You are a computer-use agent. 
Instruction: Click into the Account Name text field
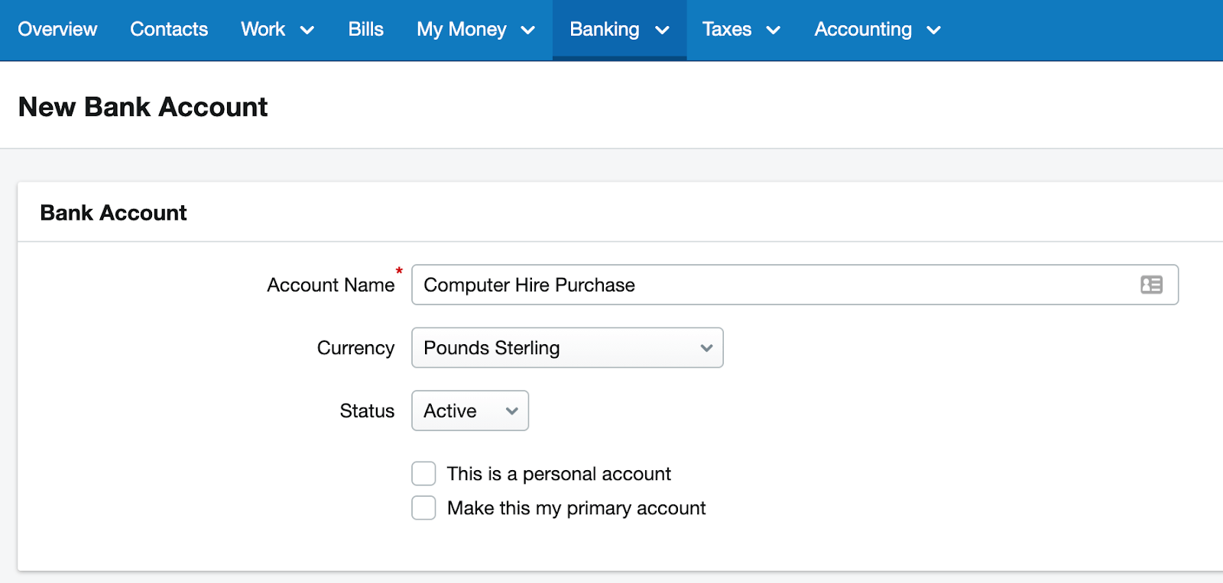click(x=795, y=285)
